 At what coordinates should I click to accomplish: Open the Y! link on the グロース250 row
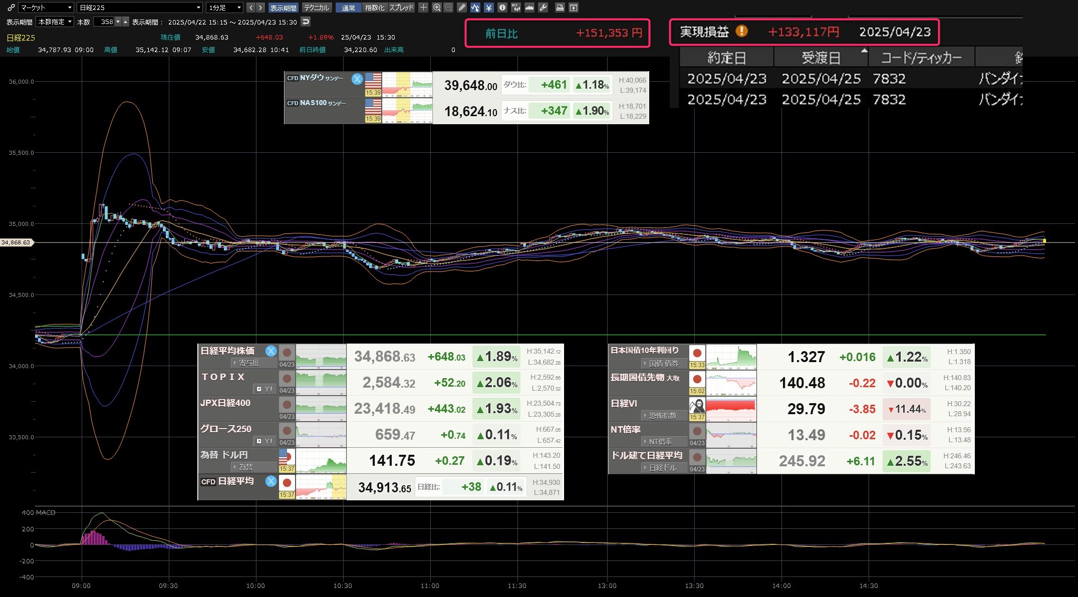tap(265, 441)
